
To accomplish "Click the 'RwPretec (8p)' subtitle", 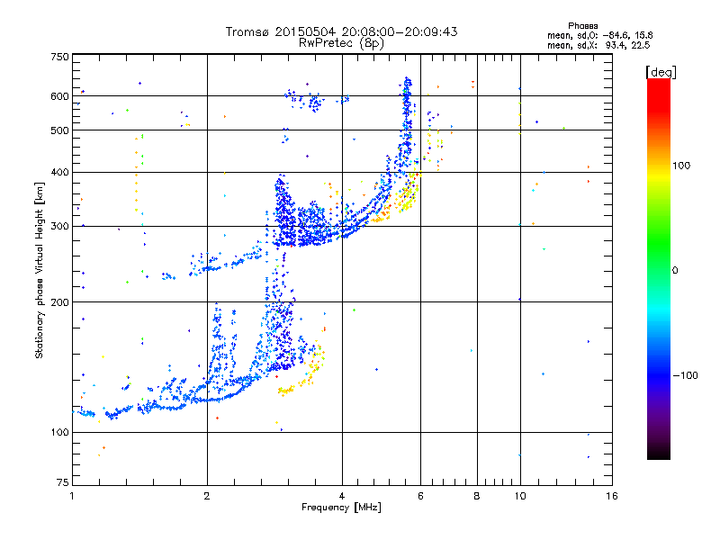I will point(341,43).
